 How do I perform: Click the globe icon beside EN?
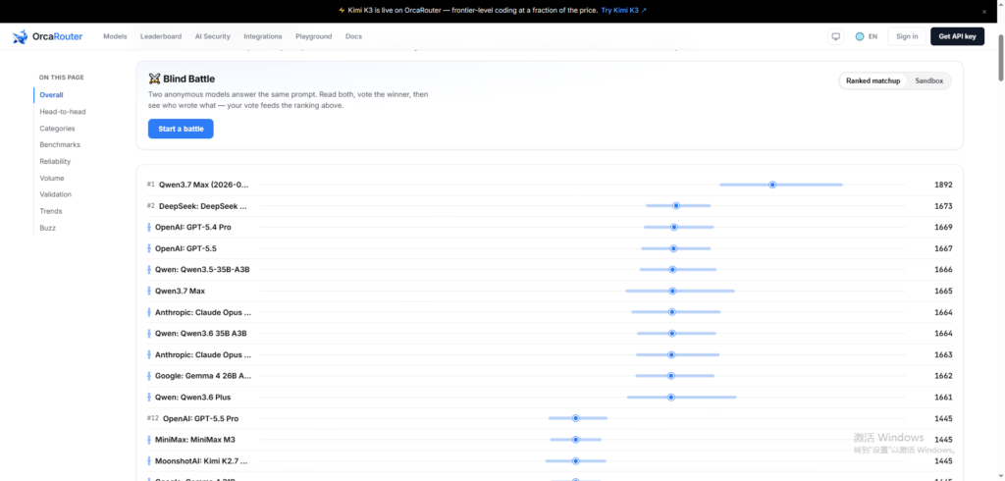click(860, 36)
